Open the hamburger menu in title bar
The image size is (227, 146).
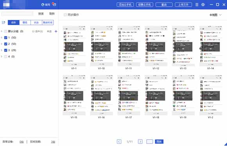tap(197, 5)
